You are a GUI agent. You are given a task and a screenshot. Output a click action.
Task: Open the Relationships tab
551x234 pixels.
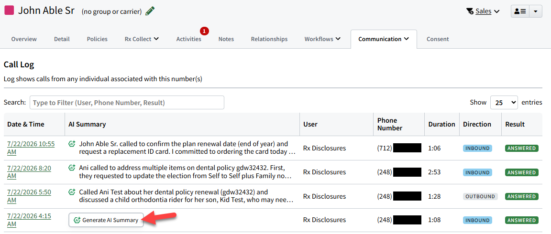269,39
